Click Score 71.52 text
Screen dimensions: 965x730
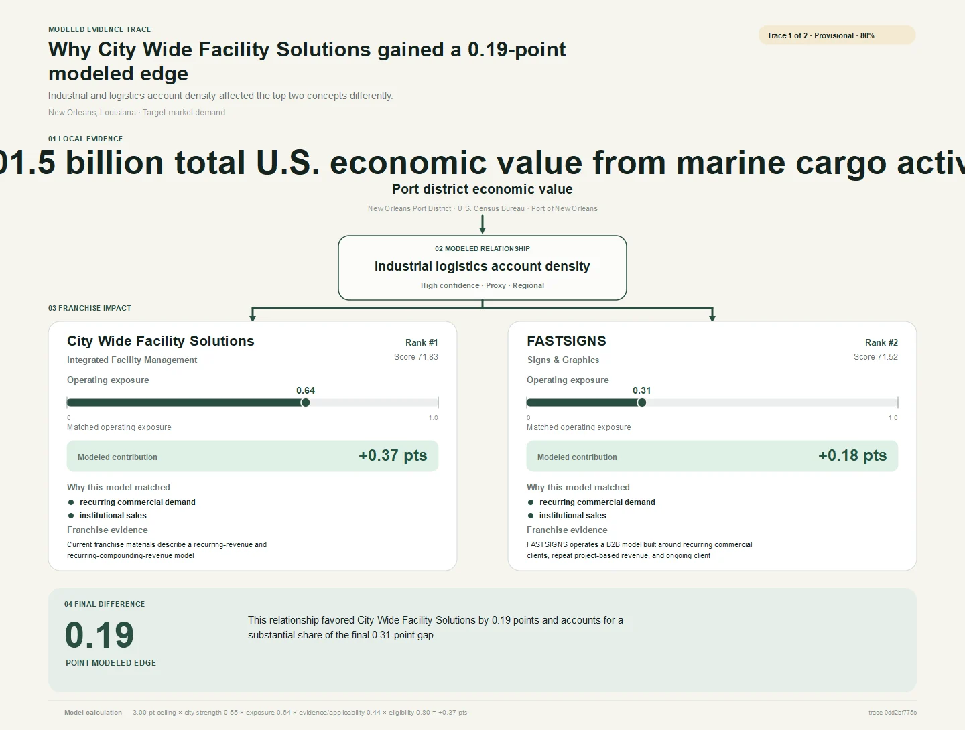876,357
